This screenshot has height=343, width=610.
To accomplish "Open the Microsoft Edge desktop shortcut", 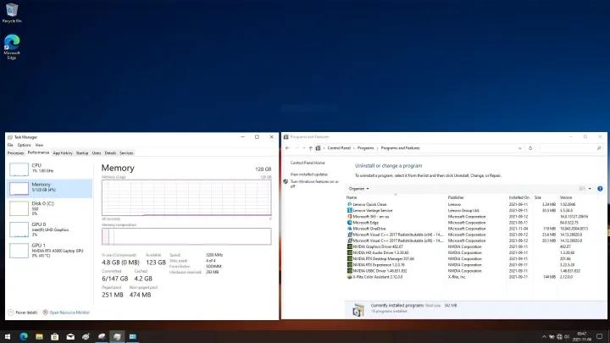I will click(x=12, y=47).
